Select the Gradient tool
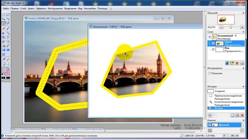This screenshot has width=248, height=139. [3, 41]
